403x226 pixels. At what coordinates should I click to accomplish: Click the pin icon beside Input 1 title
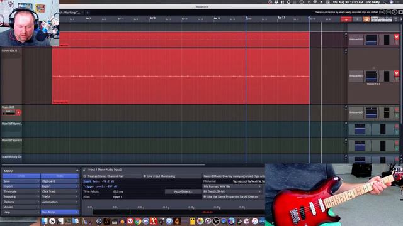(84, 169)
